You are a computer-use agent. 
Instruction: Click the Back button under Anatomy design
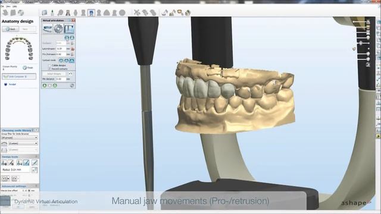[x=11, y=29]
